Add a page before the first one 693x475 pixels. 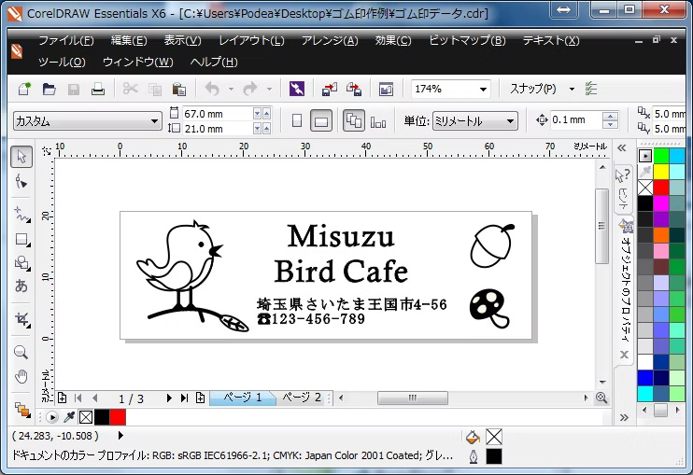[62, 398]
